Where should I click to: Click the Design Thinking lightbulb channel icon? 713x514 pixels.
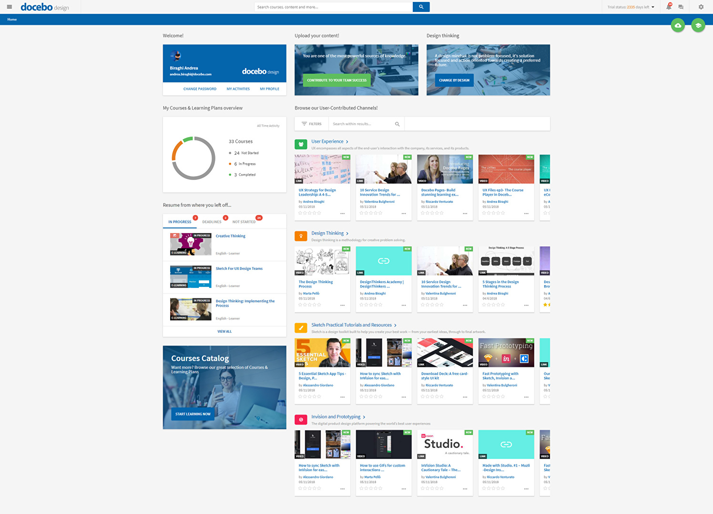[x=301, y=236]
